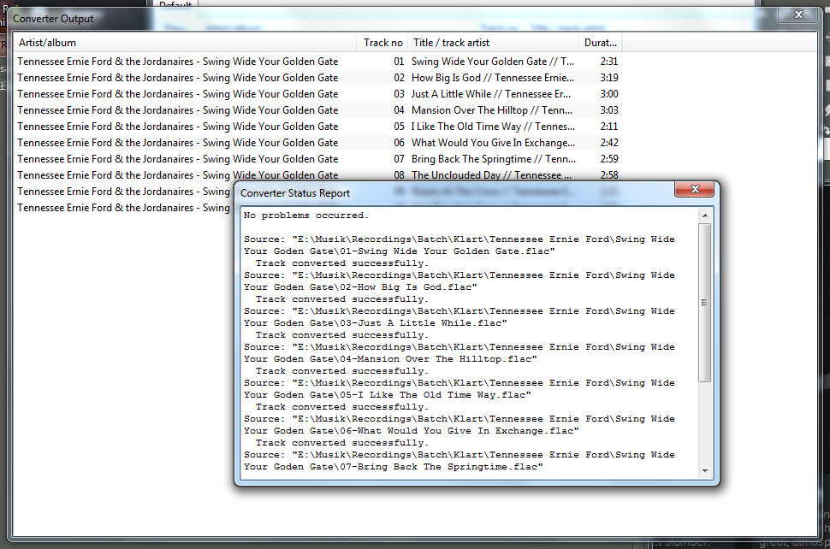
Task: Close the Converter Output window
Action: pyautogui.click(x=798, y=15)
